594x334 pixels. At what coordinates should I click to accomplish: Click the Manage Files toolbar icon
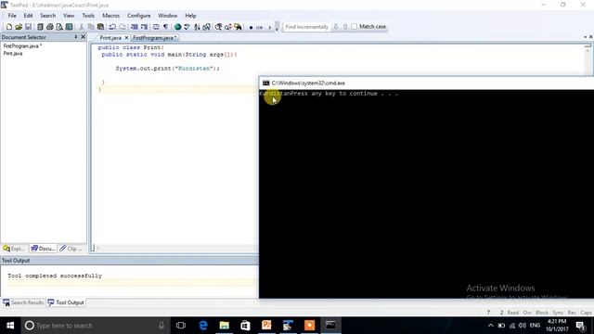40,27
